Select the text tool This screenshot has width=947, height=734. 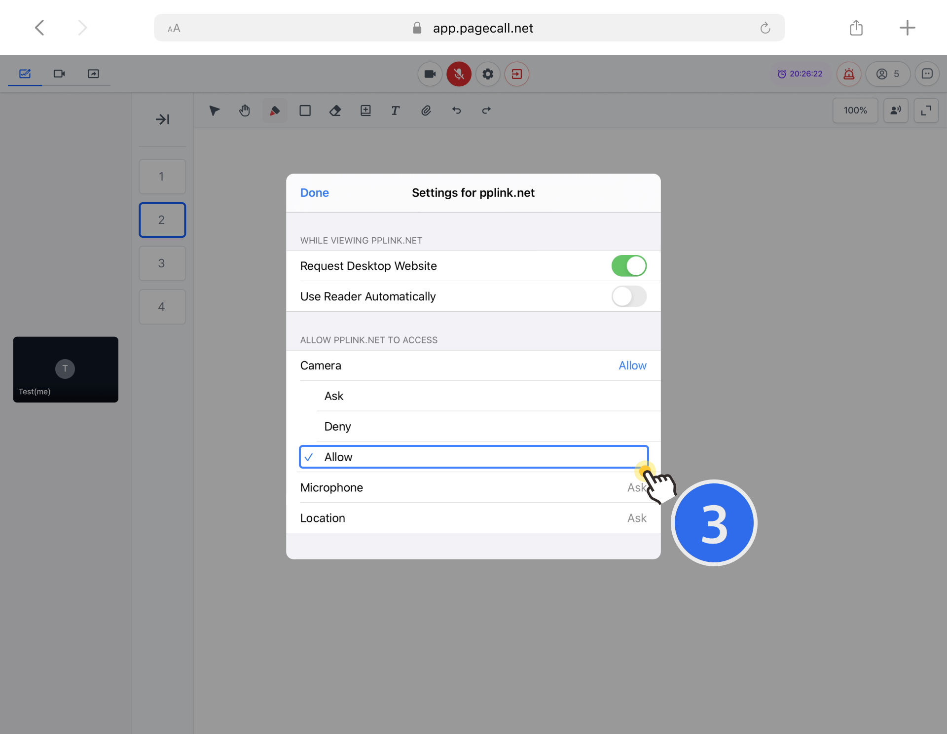396,110
